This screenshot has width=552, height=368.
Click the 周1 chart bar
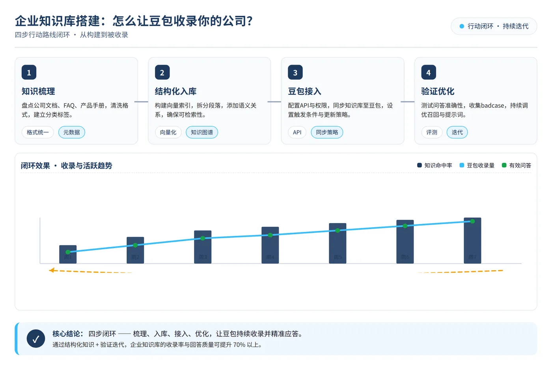click(68, 254)
